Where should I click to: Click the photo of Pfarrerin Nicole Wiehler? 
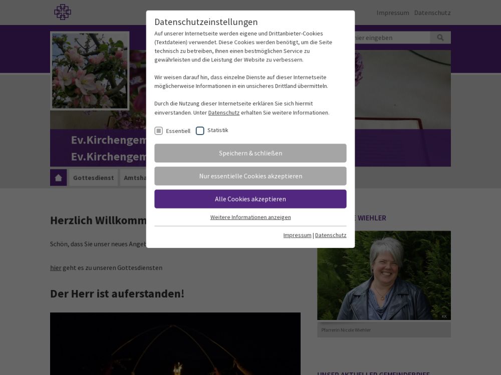384,275
